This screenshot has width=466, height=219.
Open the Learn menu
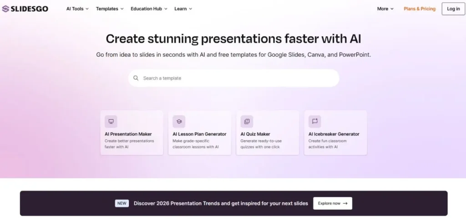(x=183, y=9)
